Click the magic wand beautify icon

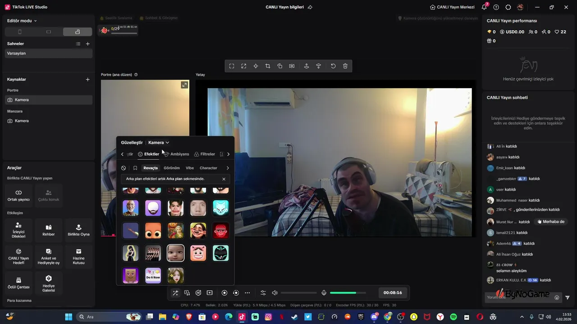[x=175, y=292]
